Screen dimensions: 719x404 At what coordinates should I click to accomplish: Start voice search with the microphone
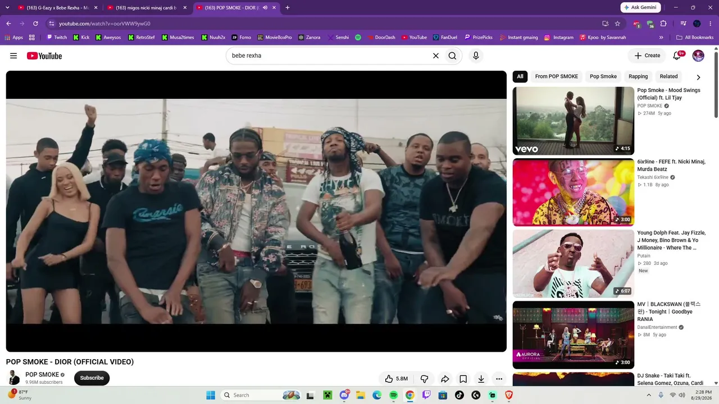[x=476, y=56]
